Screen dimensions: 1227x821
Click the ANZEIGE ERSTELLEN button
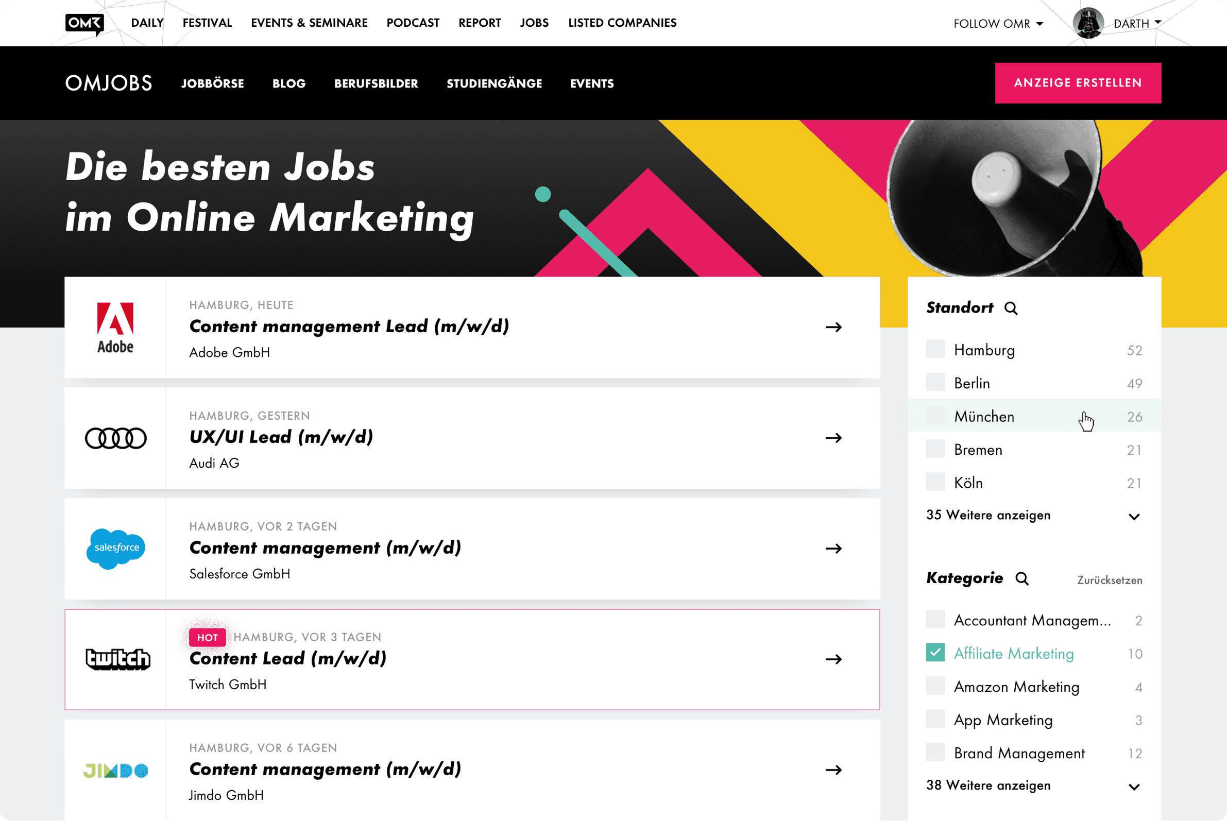click(x=1078, y=82)
